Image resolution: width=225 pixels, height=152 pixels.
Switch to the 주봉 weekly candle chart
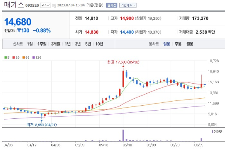click(178, 44)
